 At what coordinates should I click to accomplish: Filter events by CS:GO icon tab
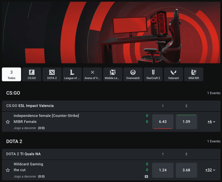tap(32, 74)
